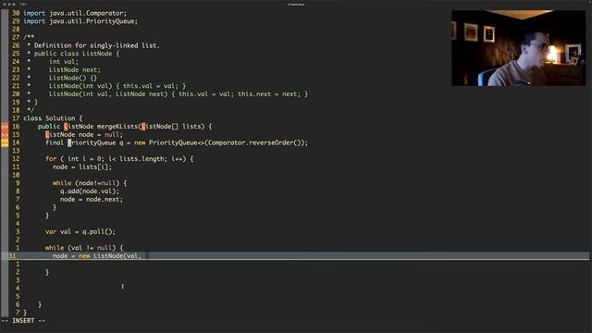Image resolution: width=592 pixels, height=333 pixels.
Task: Click the 'int val;' comment line
Action: pyautogui.click(x=64, y=62)
